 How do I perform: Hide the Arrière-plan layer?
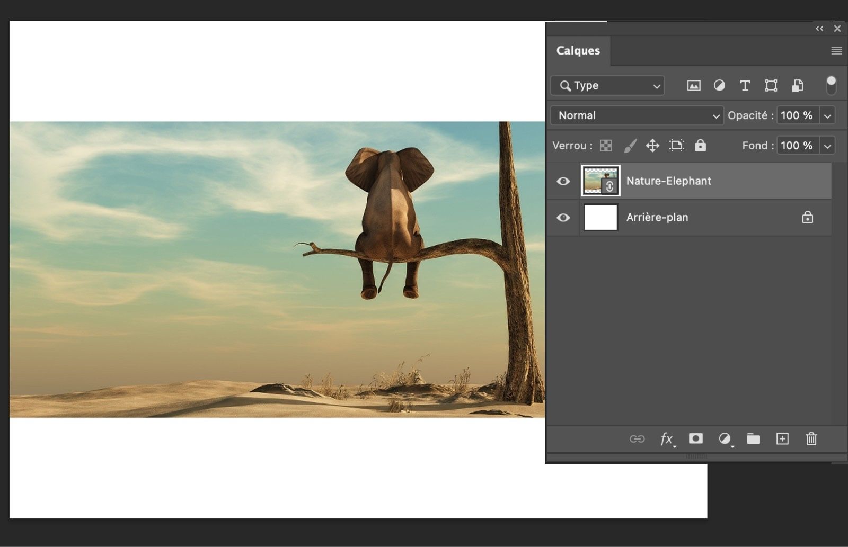pos(563,218)
